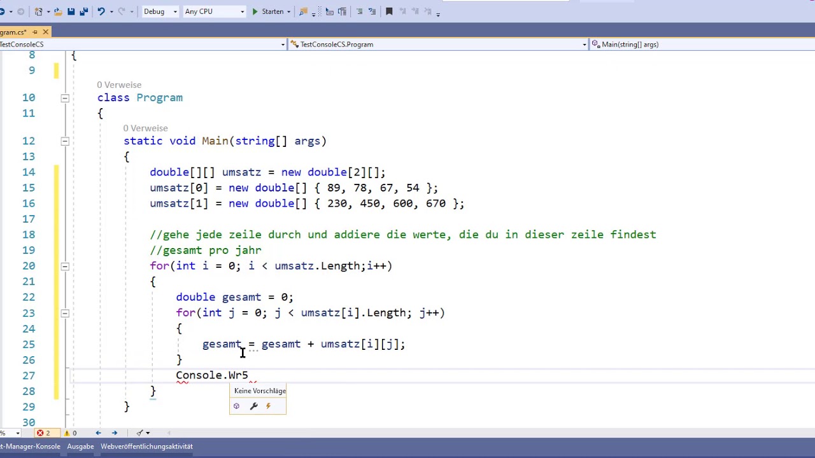Toggle a bookmark on the current line
The height and width of the screenshot is (458, 815).
point(389,11)
